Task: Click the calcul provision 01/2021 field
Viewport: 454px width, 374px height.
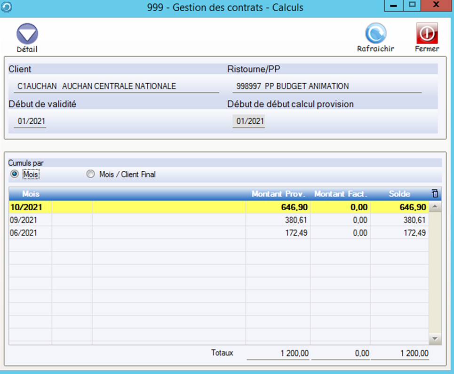Action: [249, 122]
